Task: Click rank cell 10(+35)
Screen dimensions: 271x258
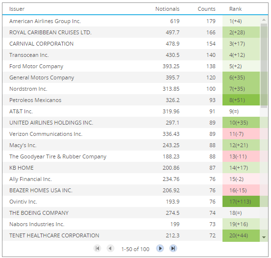Action: 241,123
